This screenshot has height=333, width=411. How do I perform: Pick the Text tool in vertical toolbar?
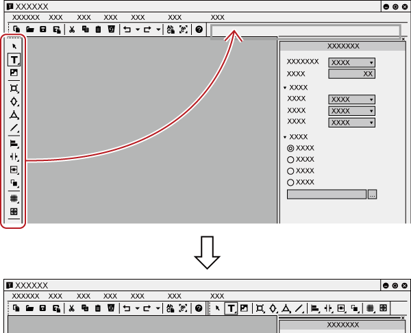(14, 60)
